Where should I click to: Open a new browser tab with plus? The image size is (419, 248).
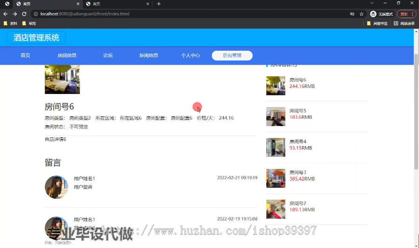pyautogui.click(x=159, y=4)
